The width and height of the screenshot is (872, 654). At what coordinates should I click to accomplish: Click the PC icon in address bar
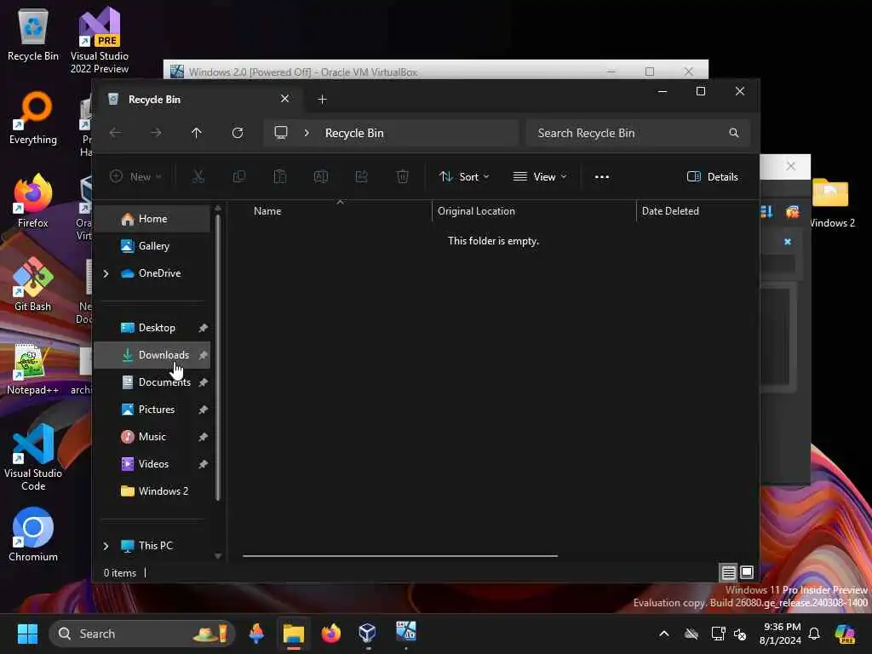coord(281,132)
